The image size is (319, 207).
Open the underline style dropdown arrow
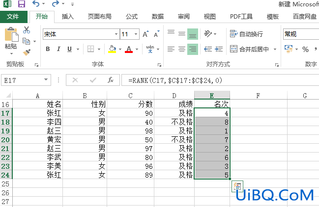point(78,49)
